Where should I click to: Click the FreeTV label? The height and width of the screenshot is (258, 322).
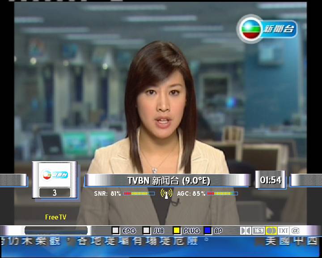pos(56,217)
